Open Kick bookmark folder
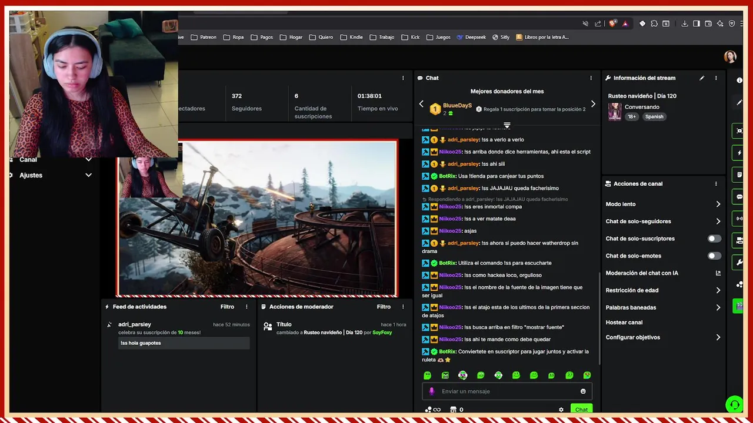 click(411, 37)
